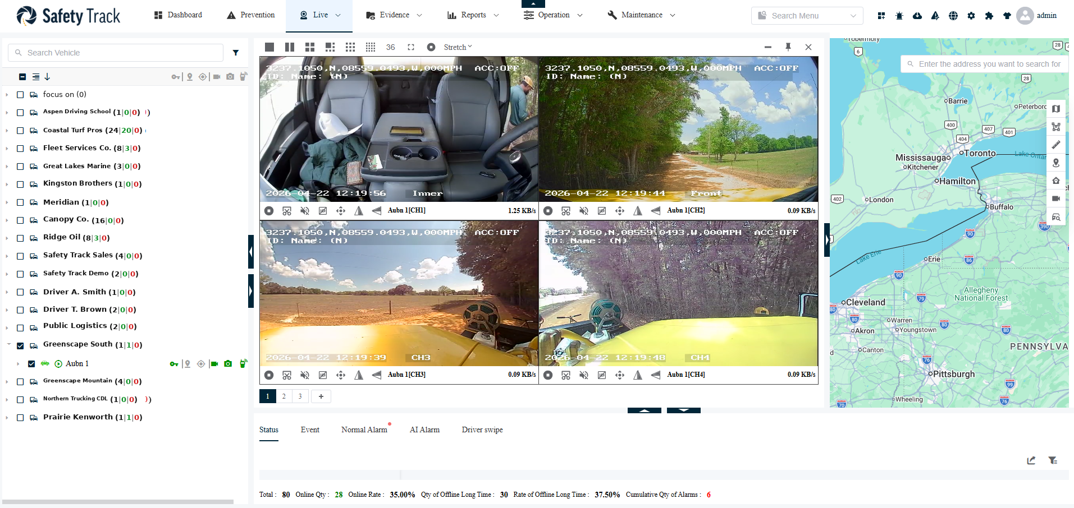Open the alert triangle check icon
This screenshot has height=508, width=1074.
point(935,16)
